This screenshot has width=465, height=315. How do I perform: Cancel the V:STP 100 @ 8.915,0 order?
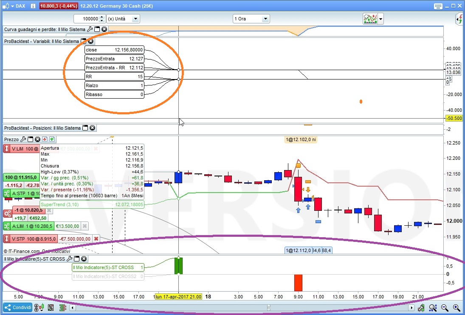click(x=96, y=239)
